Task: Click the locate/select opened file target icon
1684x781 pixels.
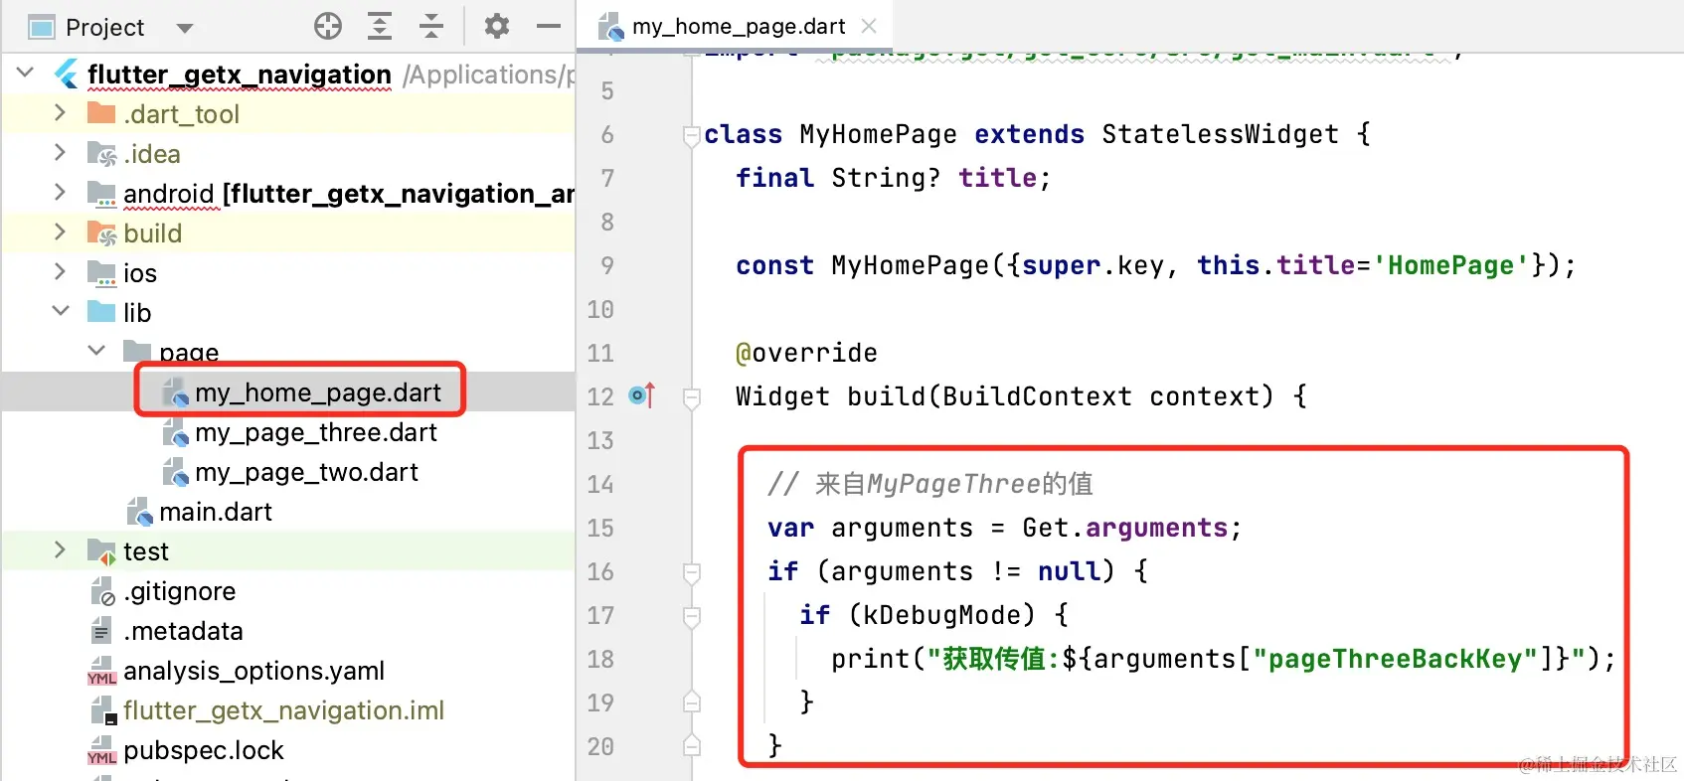Action: [x=328, y=27]
